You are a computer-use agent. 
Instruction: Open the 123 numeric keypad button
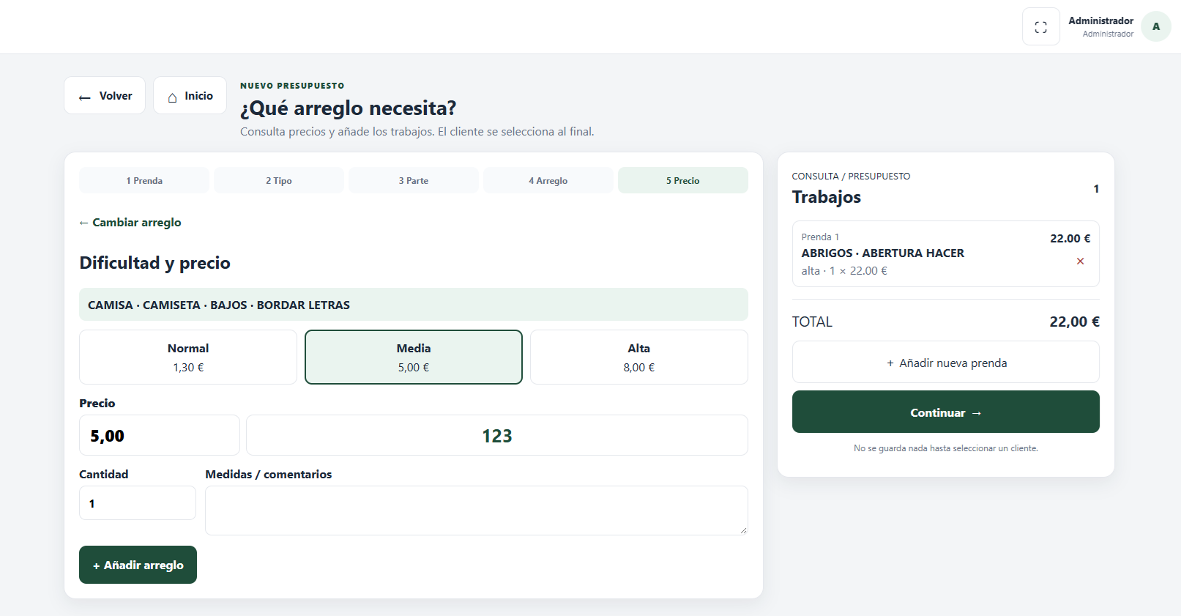(497, 436)
